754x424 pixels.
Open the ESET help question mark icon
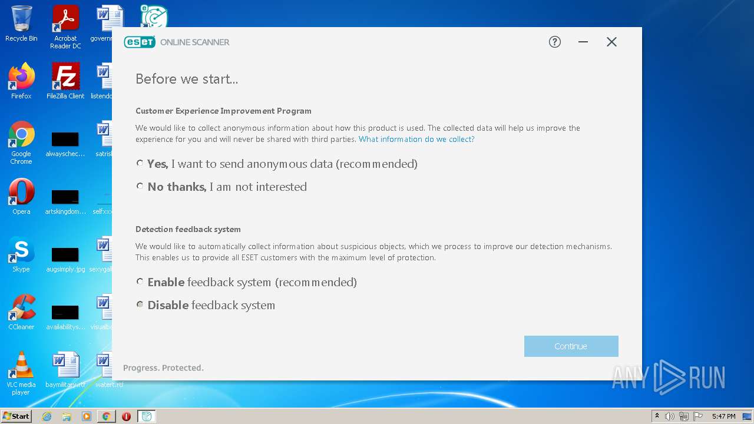[x=555, y=42]
